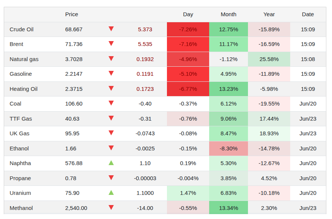Open the Heating Oil commodity link

(23, 89)
